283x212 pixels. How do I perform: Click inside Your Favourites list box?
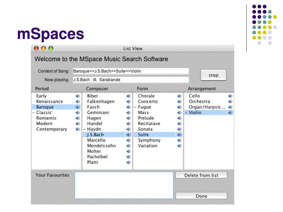coord(124,185)
